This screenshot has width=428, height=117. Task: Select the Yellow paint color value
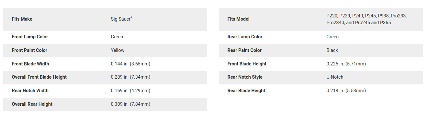(x=118, y=50)
